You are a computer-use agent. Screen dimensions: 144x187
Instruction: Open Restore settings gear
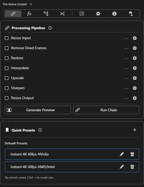click(x=135, y=58)
